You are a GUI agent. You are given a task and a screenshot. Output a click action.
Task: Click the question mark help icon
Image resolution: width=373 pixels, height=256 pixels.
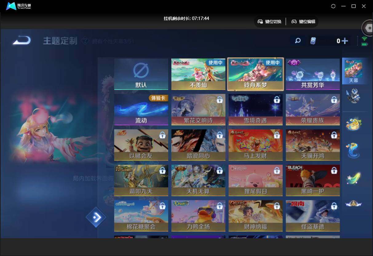pyautogui.click(x=85, y=41)
